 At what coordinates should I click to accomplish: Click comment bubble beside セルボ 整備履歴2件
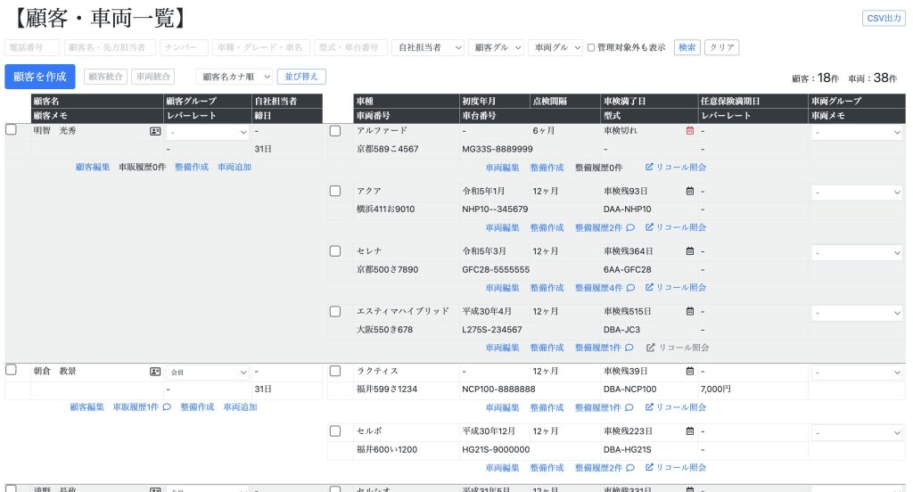click(x=630, y=468)
